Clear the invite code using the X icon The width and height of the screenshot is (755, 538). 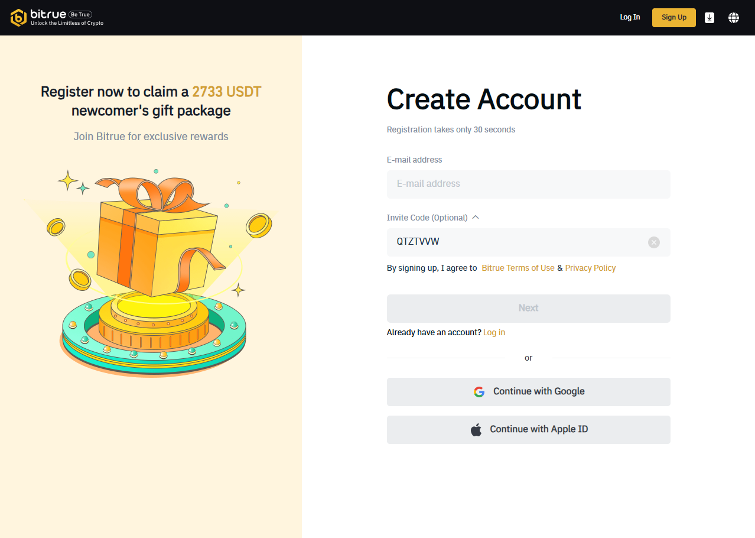point(653,242)
